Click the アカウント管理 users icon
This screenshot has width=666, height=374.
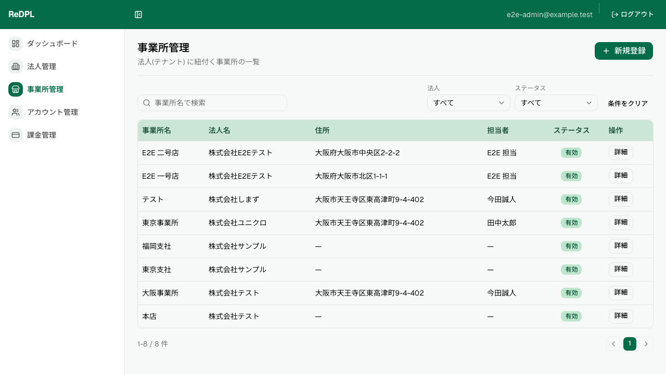[x=16, y=112]
